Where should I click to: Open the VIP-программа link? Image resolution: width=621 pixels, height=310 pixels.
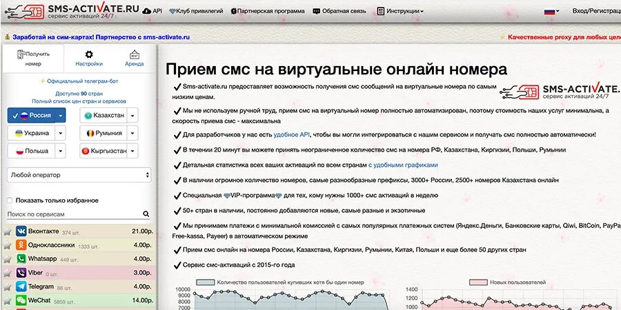[x=253, y=196]
